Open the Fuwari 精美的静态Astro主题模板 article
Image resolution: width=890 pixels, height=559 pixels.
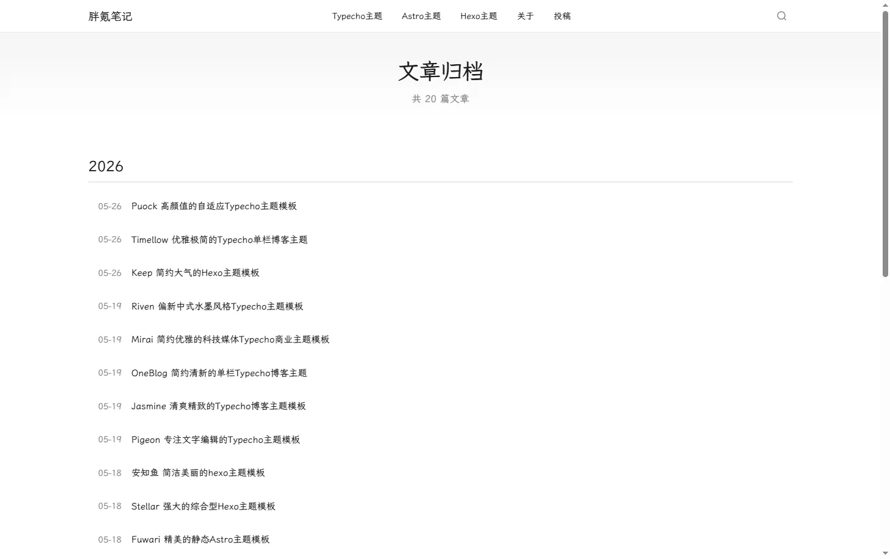coord(200,539)
